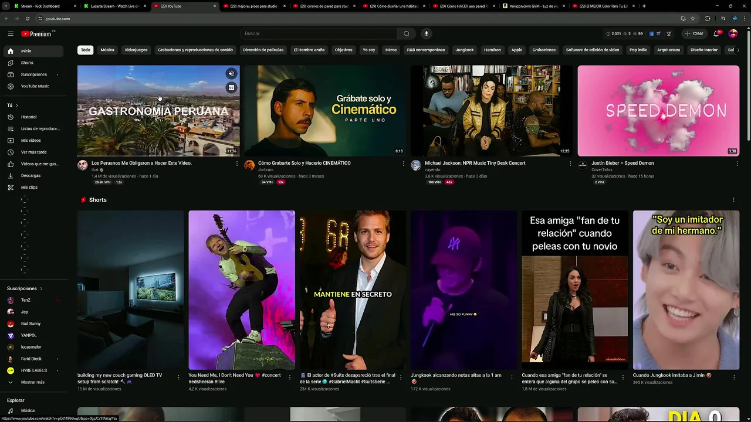Reload the page
The image size is (751, 422).
click(27, 18)
